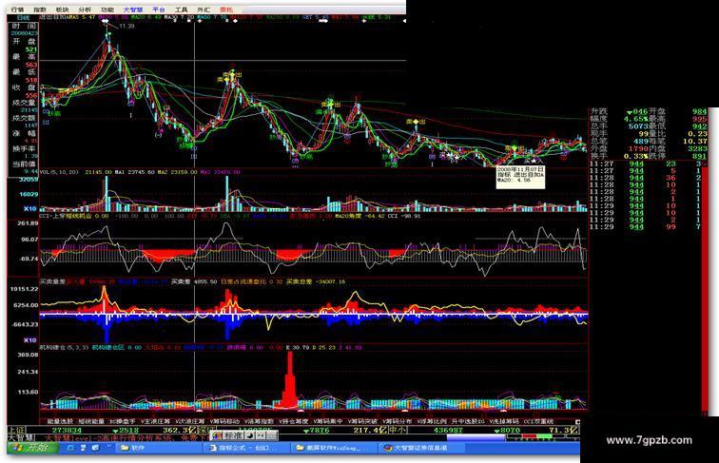Screen dimensions: 719x463
Task: Click the 日线 period label
Action: tap(23, 17)
